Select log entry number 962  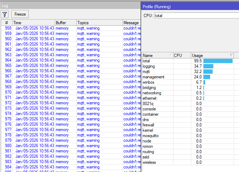71,49
